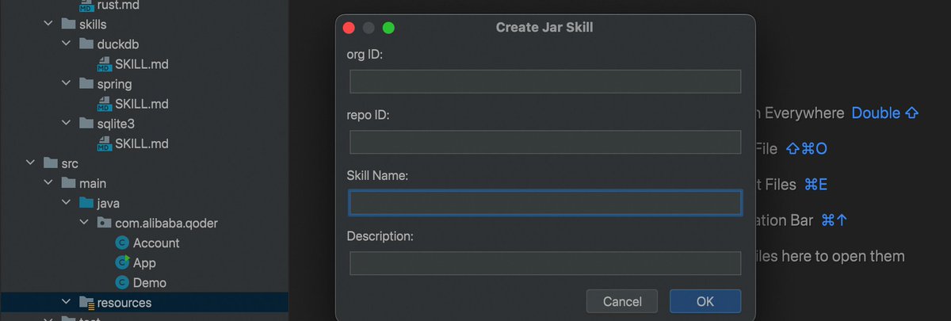
Task: Select the App class label
Action: (x=144, y=262)
